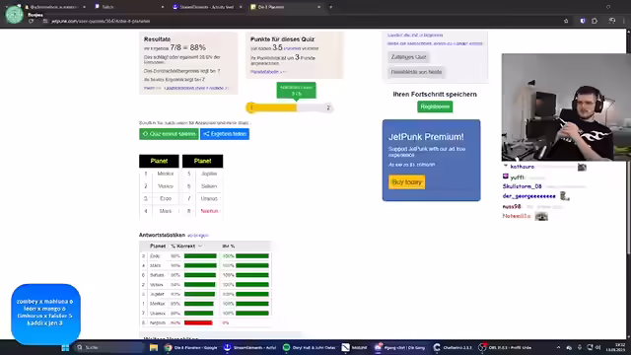Viewport: 631px width, 355px height.
Task: Open the shield extension icon in the toolbar
Action: pos(583,21)
